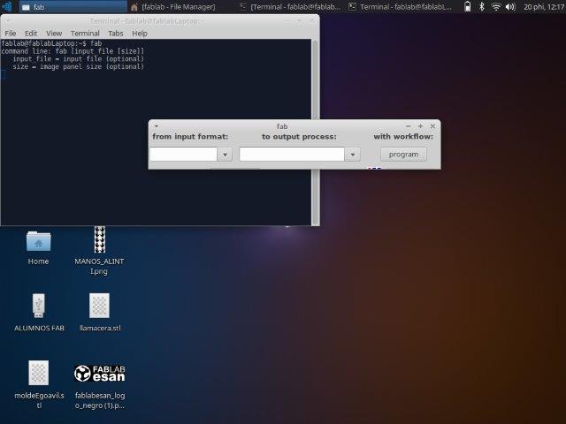The image size is (566, 424).
Task: Close the fab window
Action: (x=432, y=126)
